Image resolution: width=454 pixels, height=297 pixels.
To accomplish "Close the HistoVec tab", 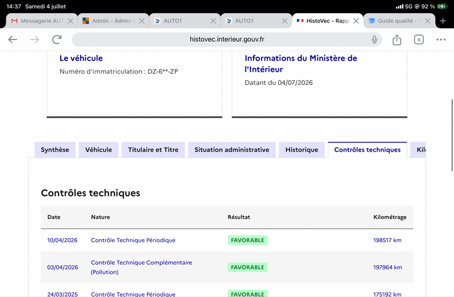I will [x=356, y=21].
